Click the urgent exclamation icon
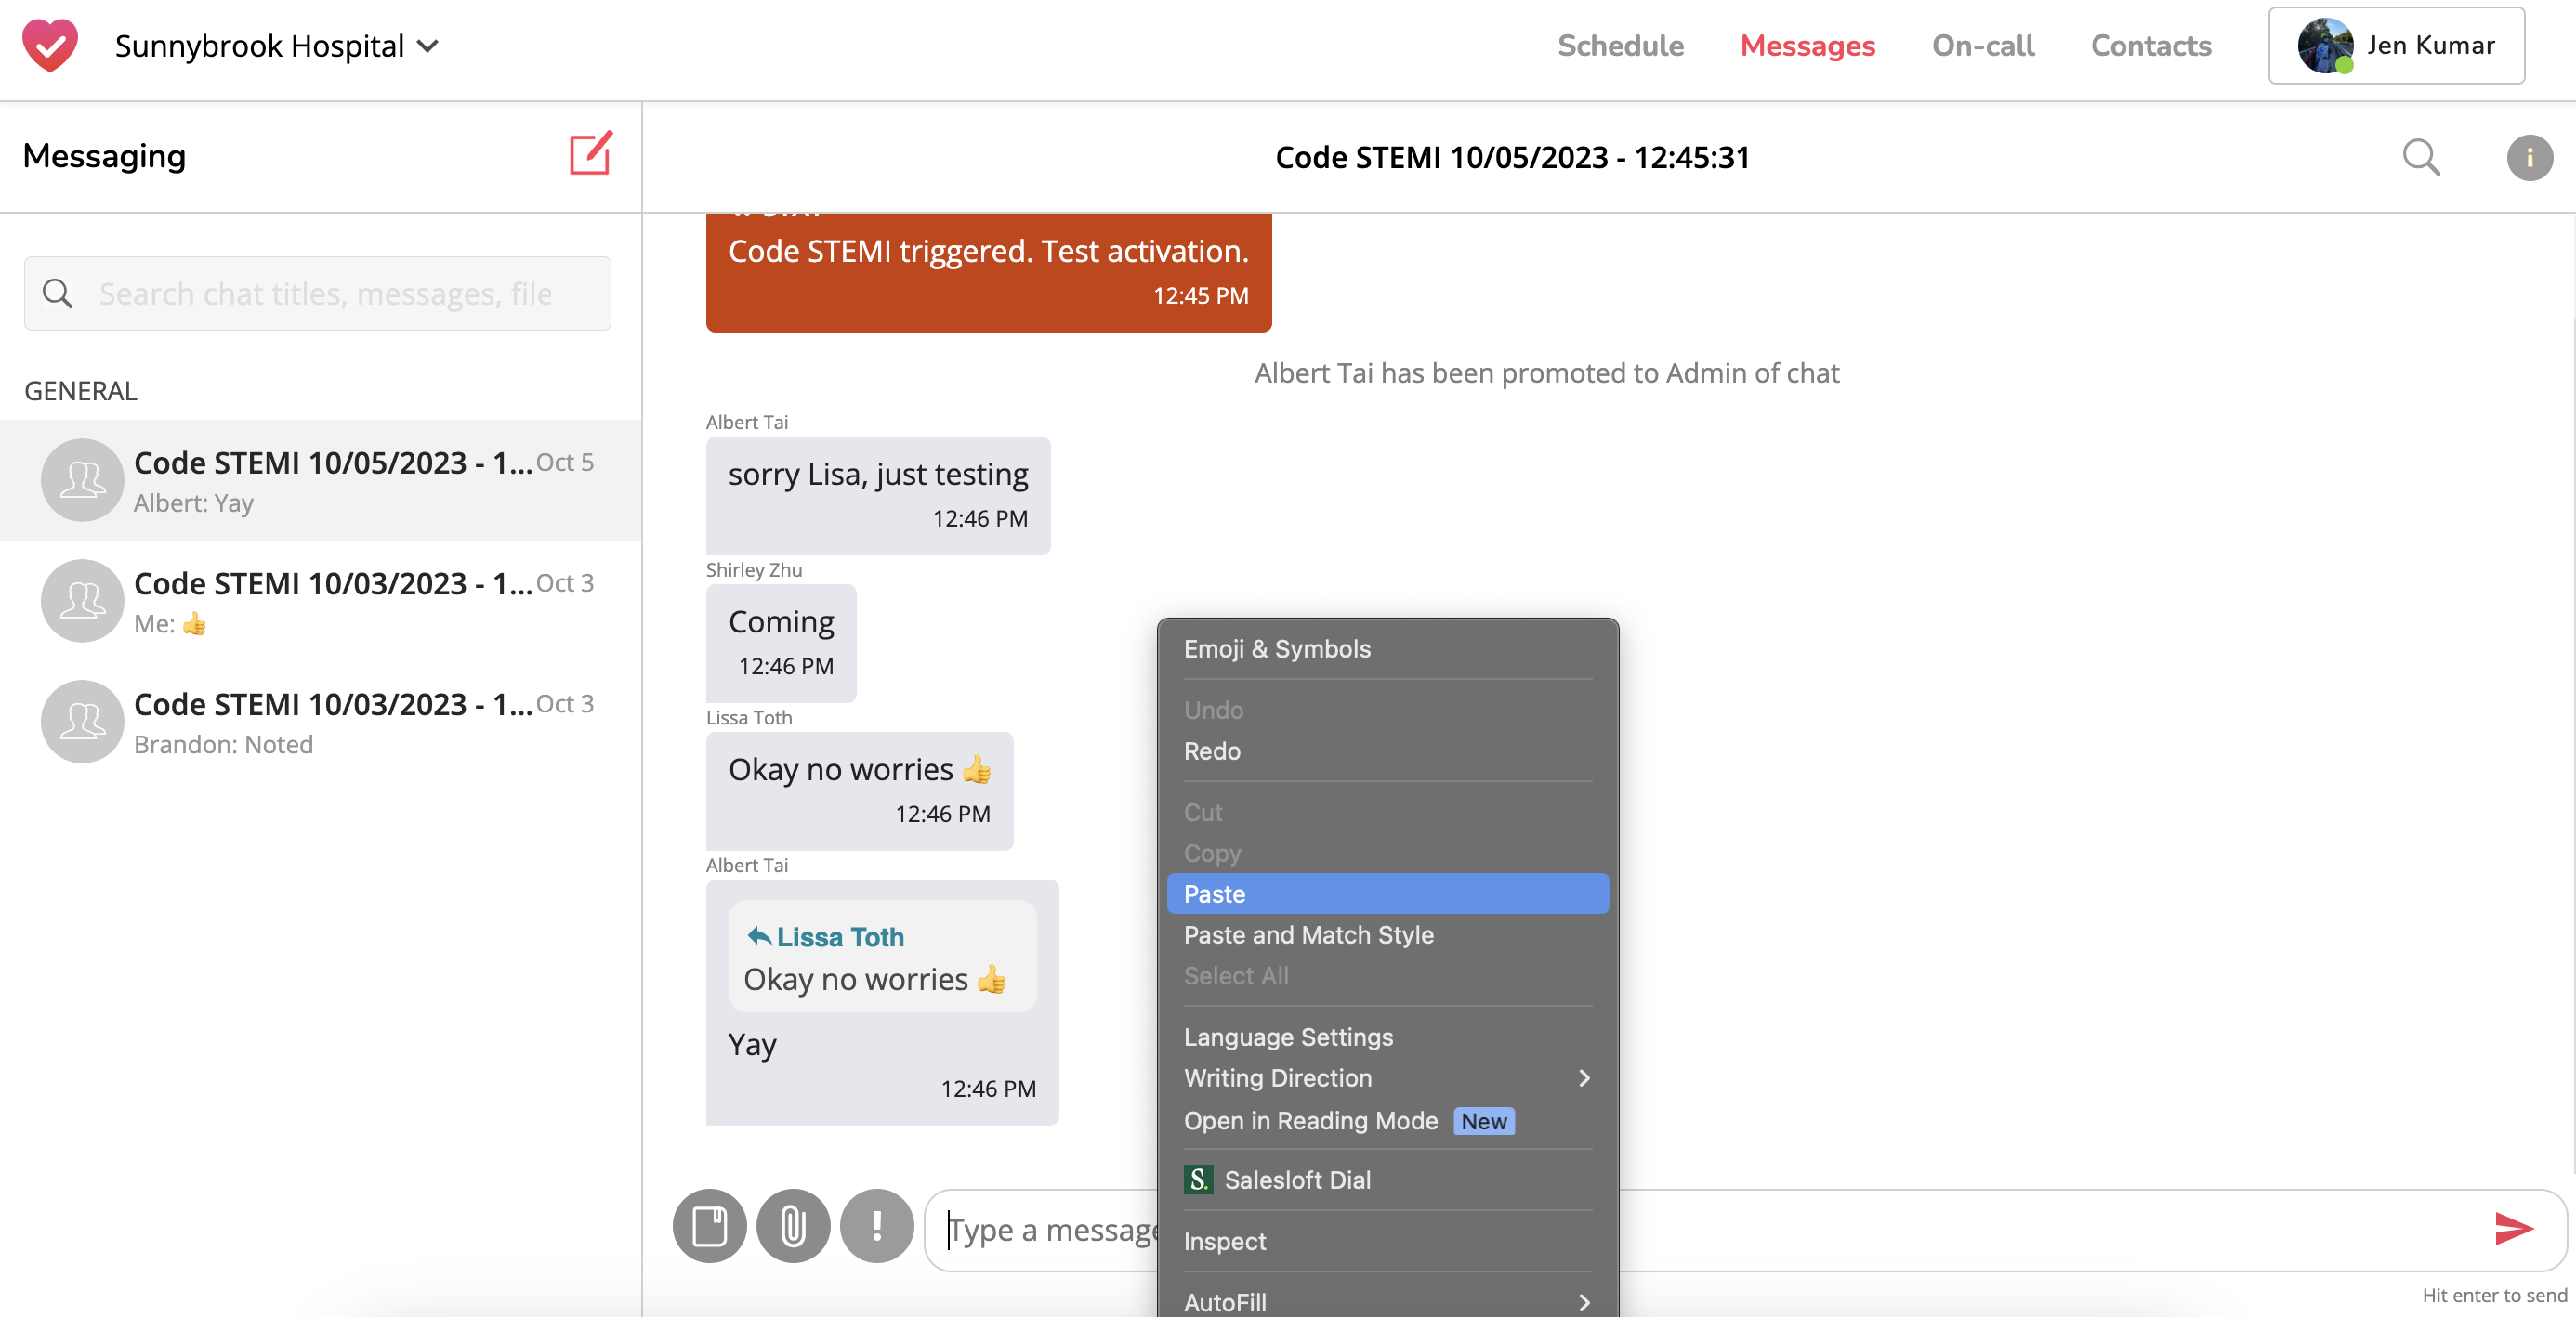Image resolution: width=2576 pixels, height=1317 pixels. 877,1226
